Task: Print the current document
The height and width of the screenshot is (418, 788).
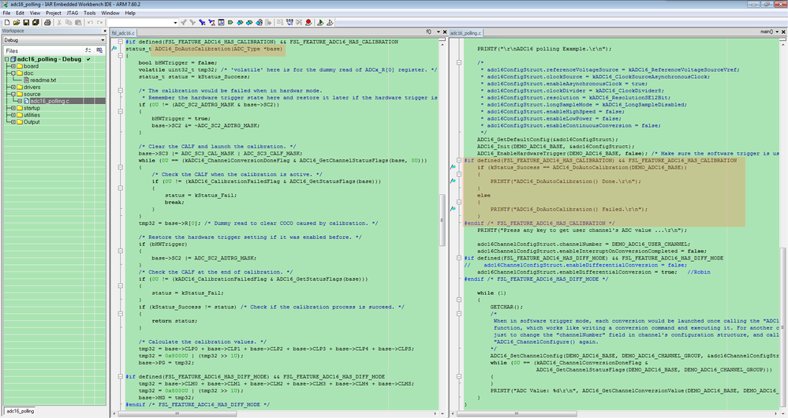Action: click(x=47, y=23)
